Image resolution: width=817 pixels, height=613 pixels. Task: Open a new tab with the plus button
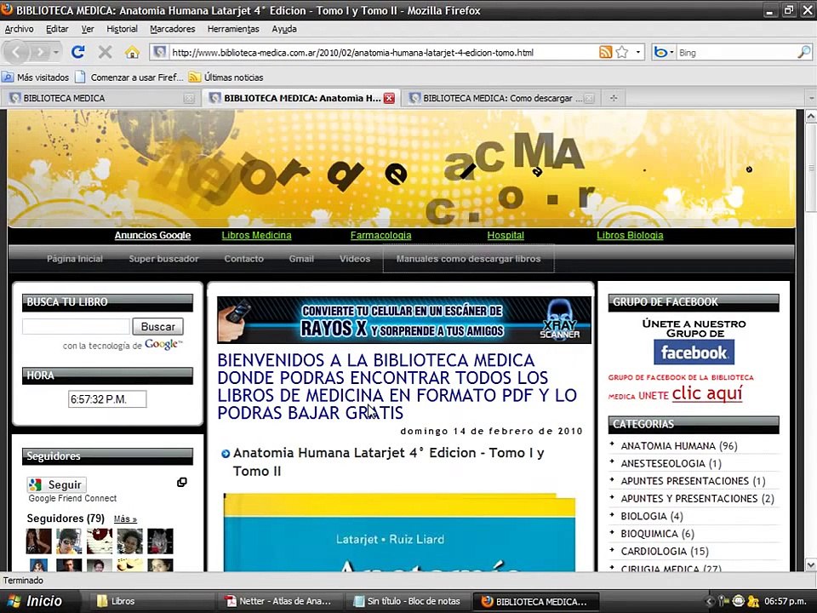click(x=614, y=98)
